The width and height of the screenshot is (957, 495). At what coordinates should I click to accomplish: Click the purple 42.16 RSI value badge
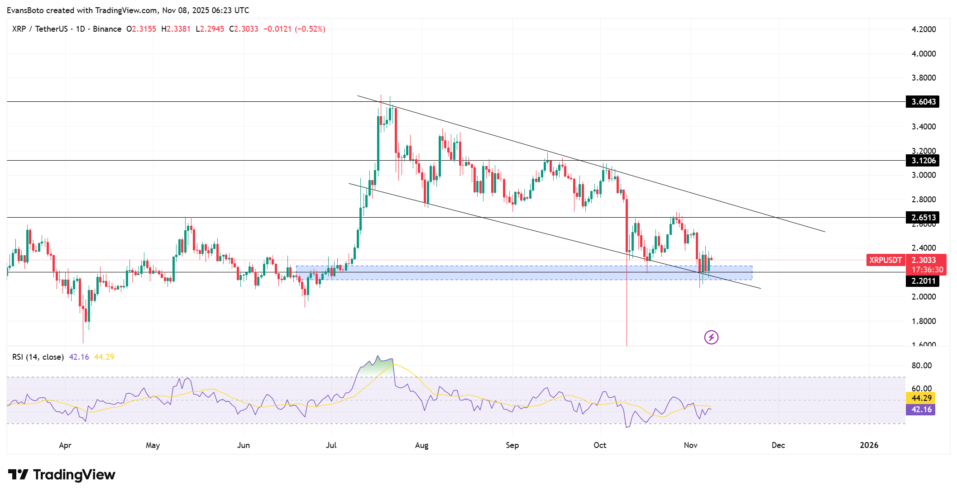point(919,409)
